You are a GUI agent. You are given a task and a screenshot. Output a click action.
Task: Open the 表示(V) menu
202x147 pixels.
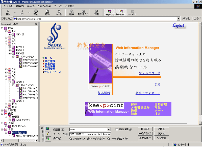click(31, 6)
